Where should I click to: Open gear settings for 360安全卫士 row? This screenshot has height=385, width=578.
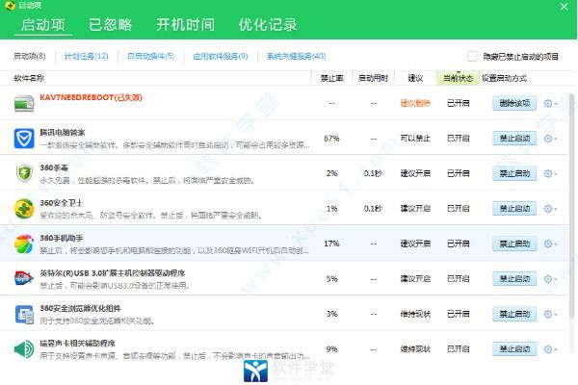(x=550, y=209)
